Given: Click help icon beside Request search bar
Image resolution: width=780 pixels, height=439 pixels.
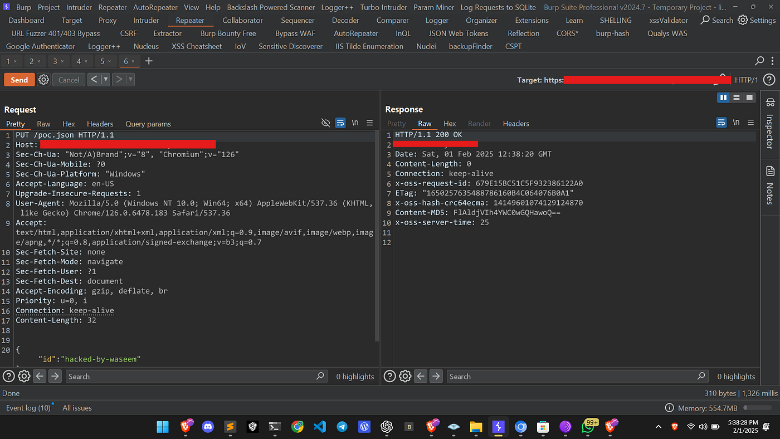Looking at the screenshot, I should coord(9,376).
